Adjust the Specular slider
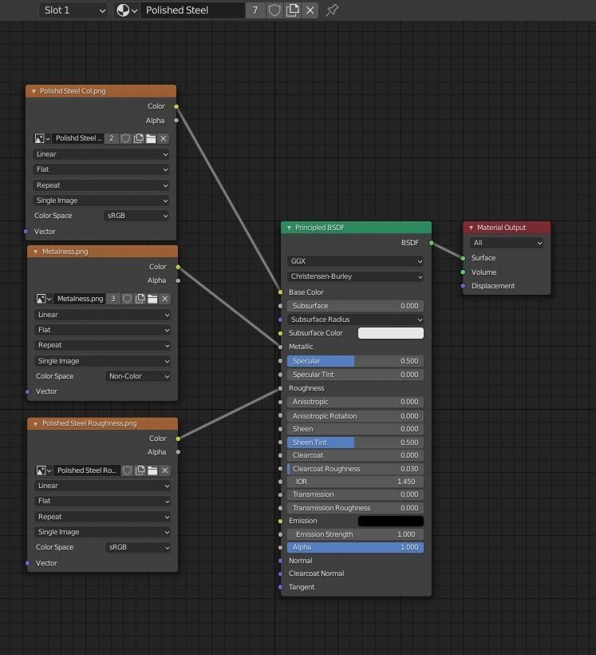596x655 pixels. click(x=356, y=361)
